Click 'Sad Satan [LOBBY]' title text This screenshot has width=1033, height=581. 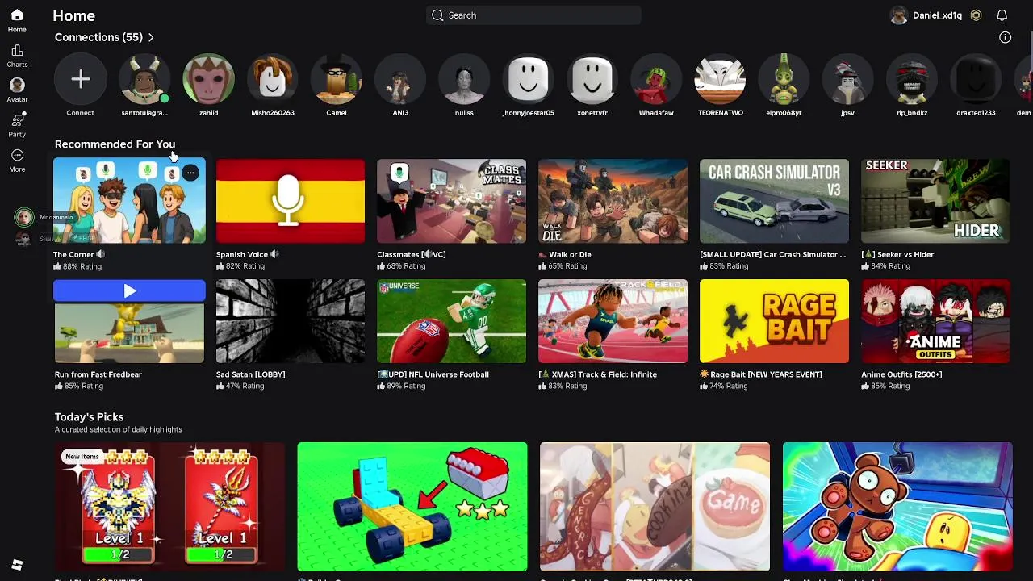[250, 374]
